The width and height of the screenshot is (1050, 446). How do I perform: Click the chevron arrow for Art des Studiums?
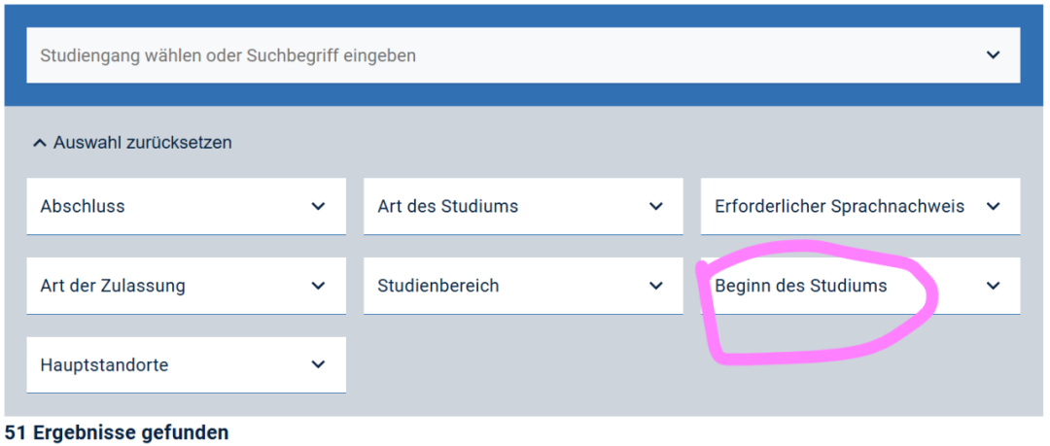655,206
